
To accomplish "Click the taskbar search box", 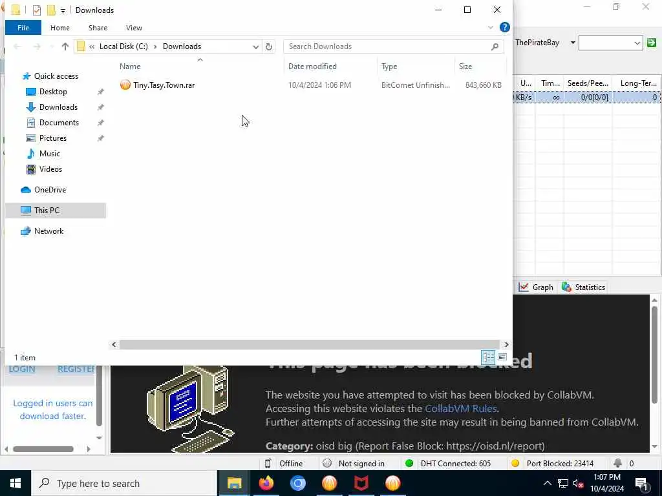I will click(124, 483).
